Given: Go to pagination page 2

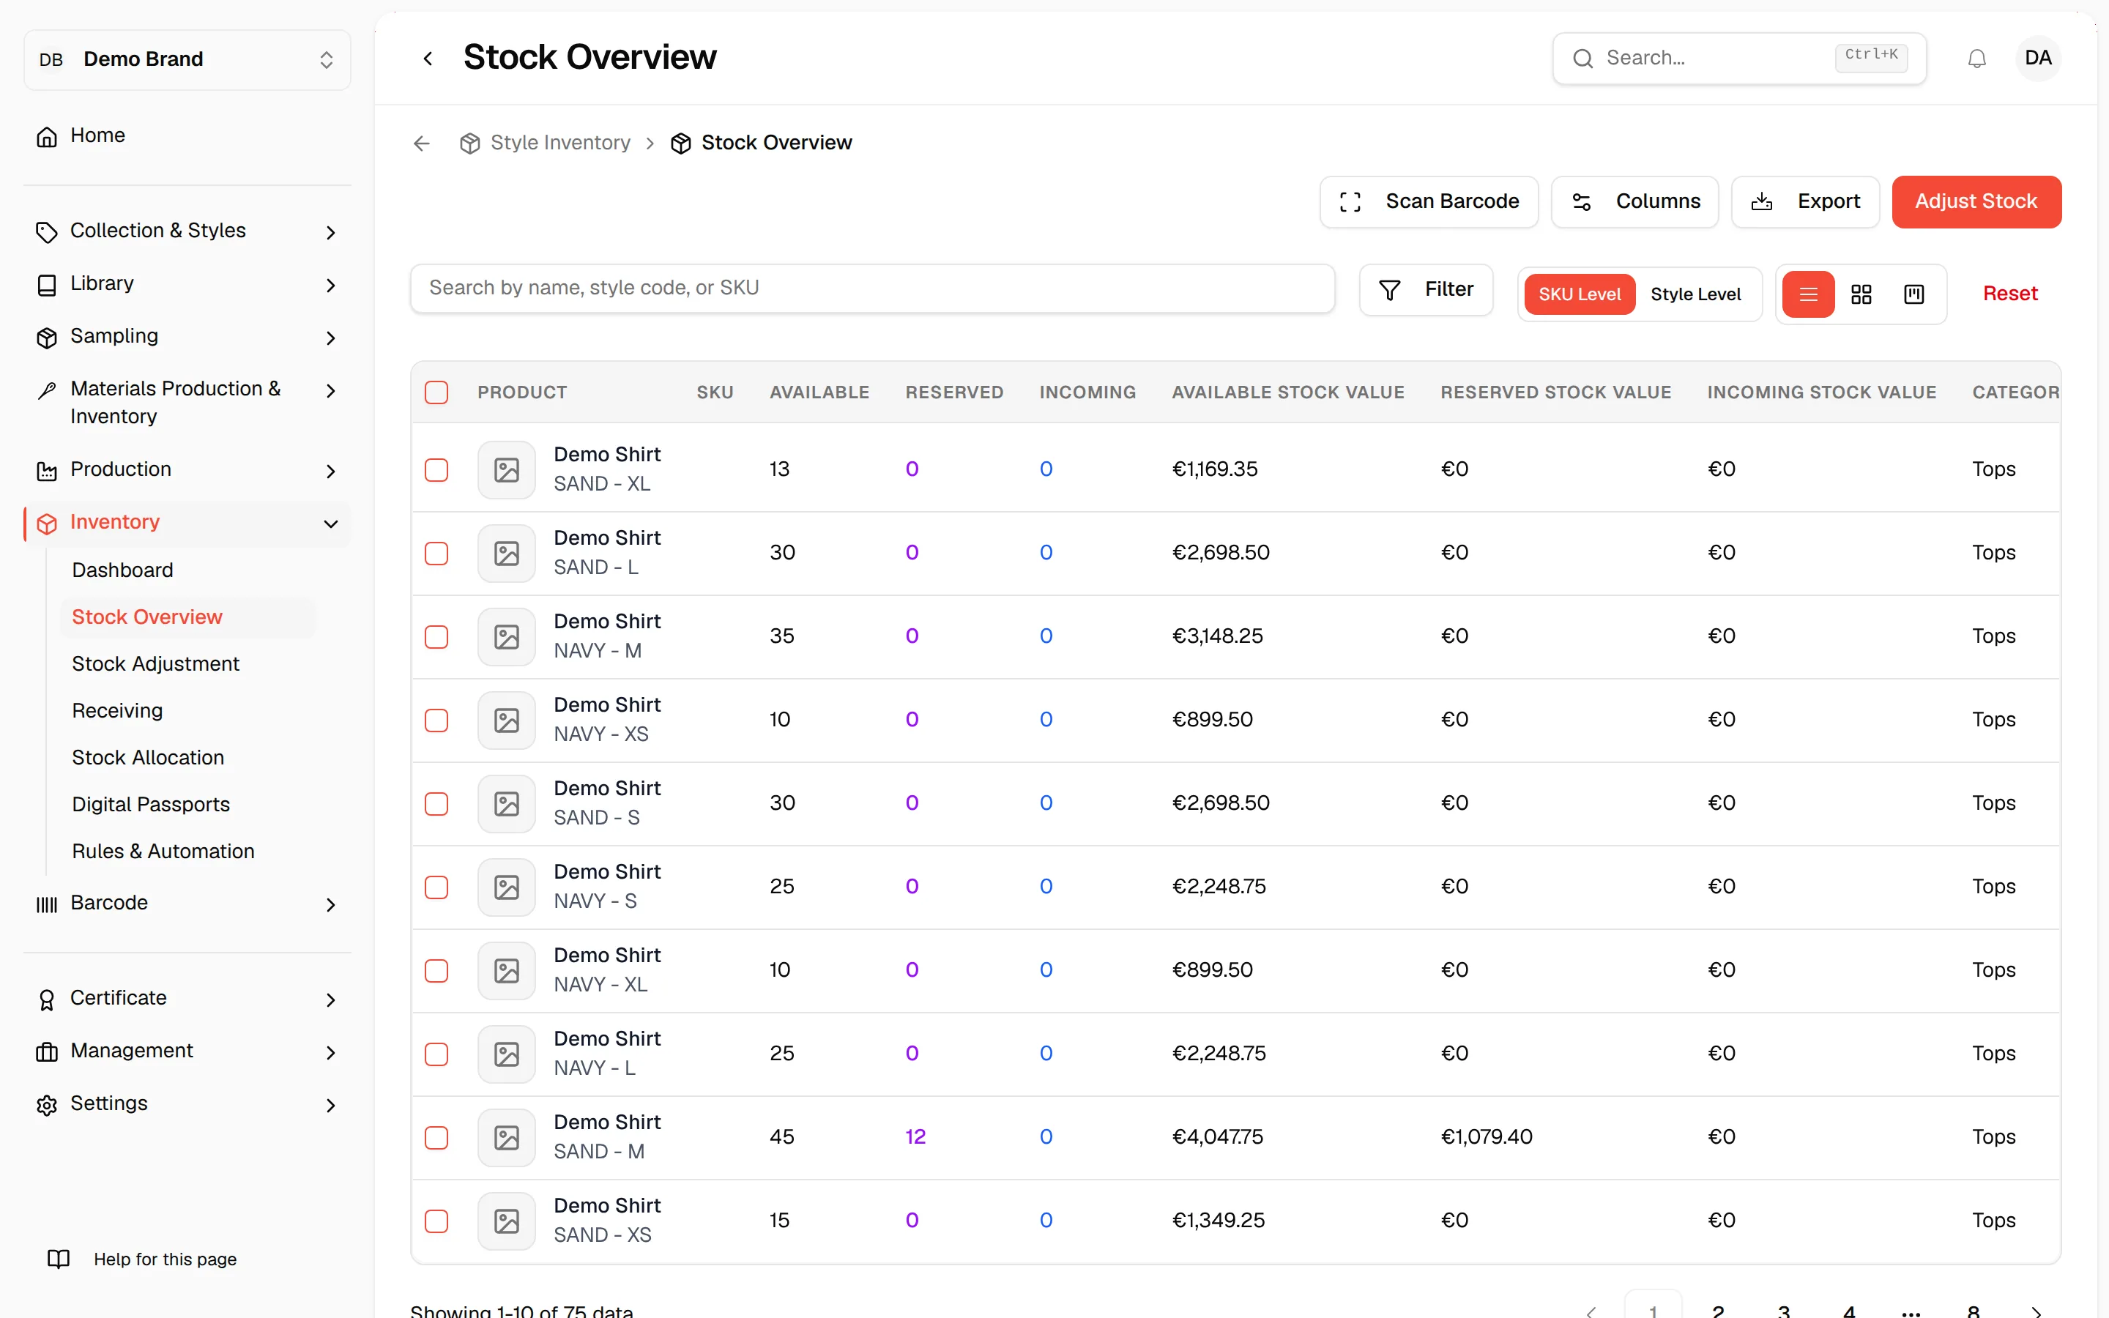Looking at the screenshot, I should click(x=1718, y=1310).
